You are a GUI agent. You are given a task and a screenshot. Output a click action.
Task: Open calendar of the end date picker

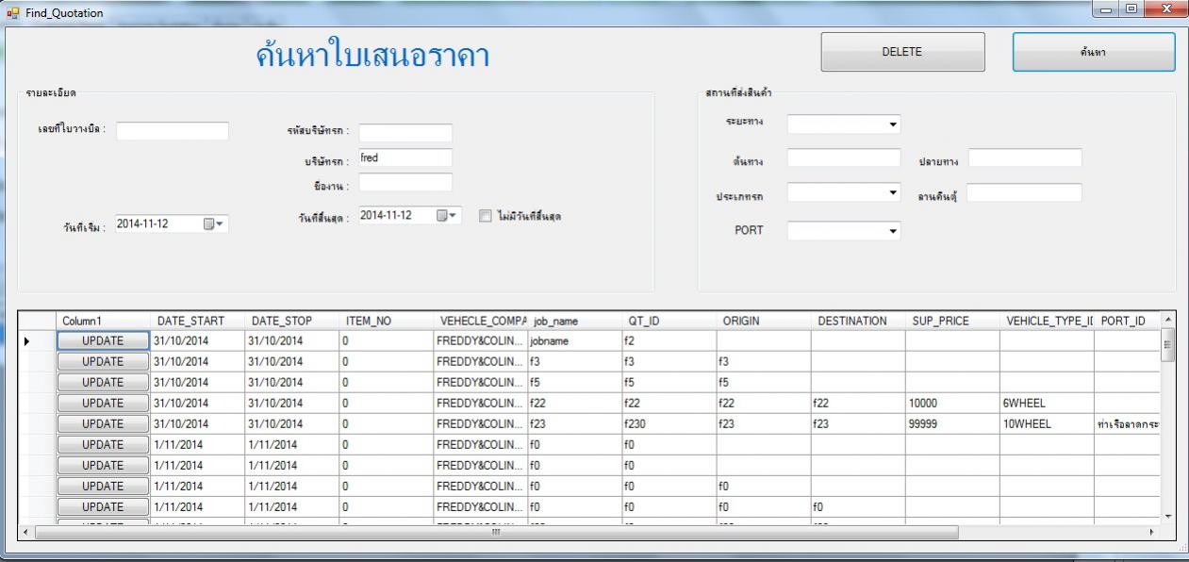click(449, 215)
